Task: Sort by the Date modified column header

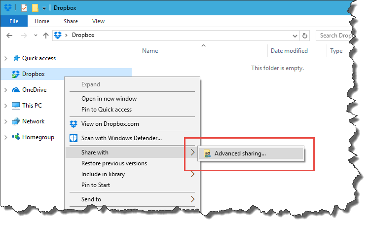Action: click(x=289, y=51)
